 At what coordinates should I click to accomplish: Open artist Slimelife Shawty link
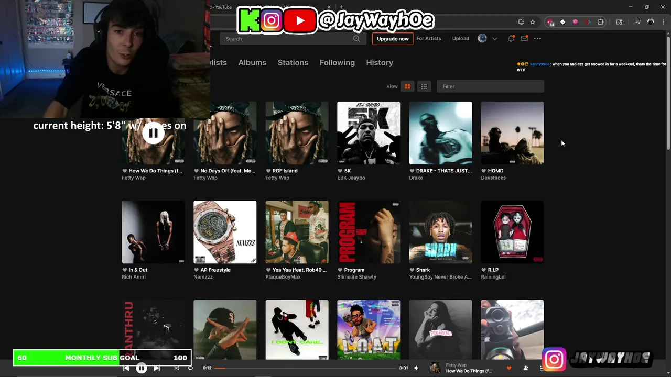[357, 277]
